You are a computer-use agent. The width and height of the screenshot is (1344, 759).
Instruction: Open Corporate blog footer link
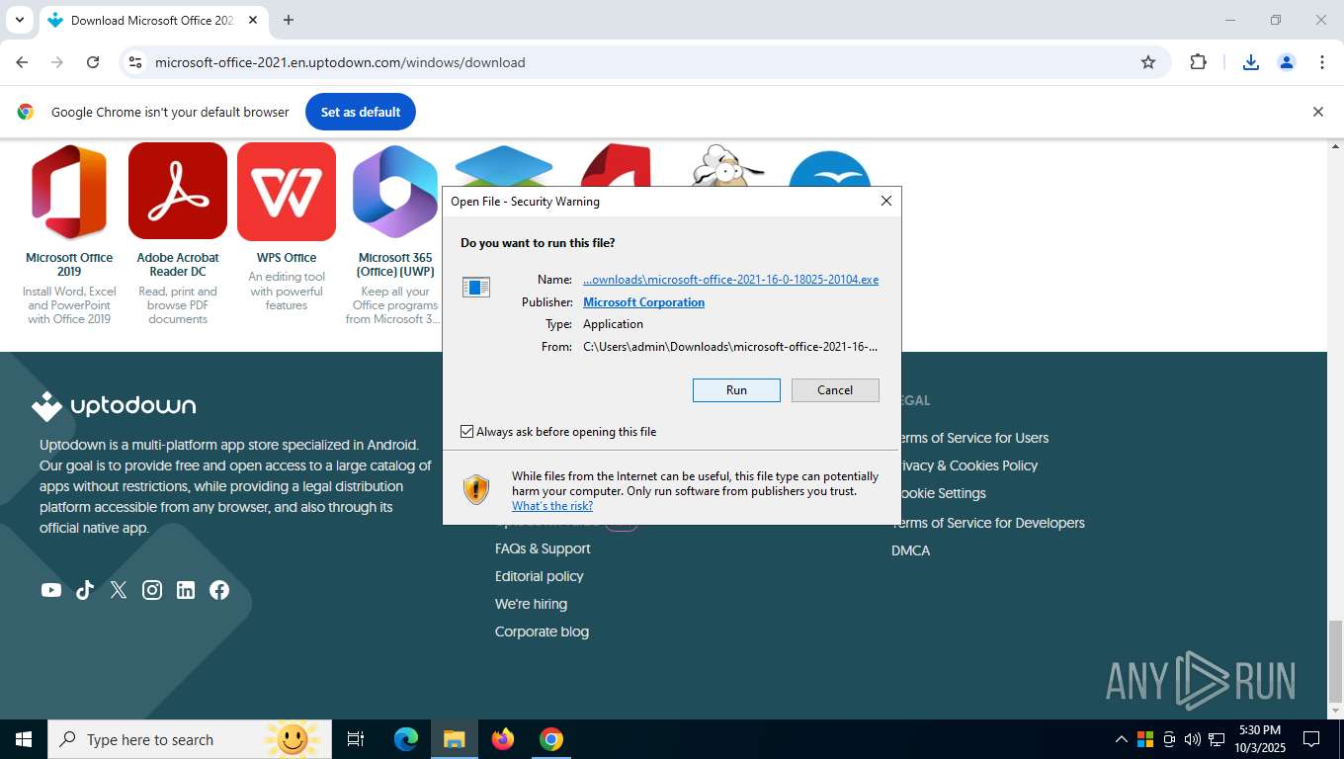point(542,632)
